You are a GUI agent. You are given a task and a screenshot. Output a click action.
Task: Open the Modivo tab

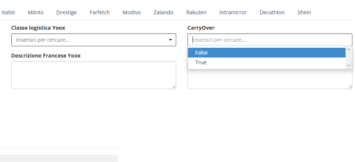131,12
